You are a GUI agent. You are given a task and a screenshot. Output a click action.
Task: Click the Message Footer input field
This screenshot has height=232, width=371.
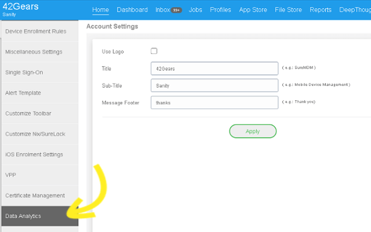pyautogui.click(x=214, y=103)
